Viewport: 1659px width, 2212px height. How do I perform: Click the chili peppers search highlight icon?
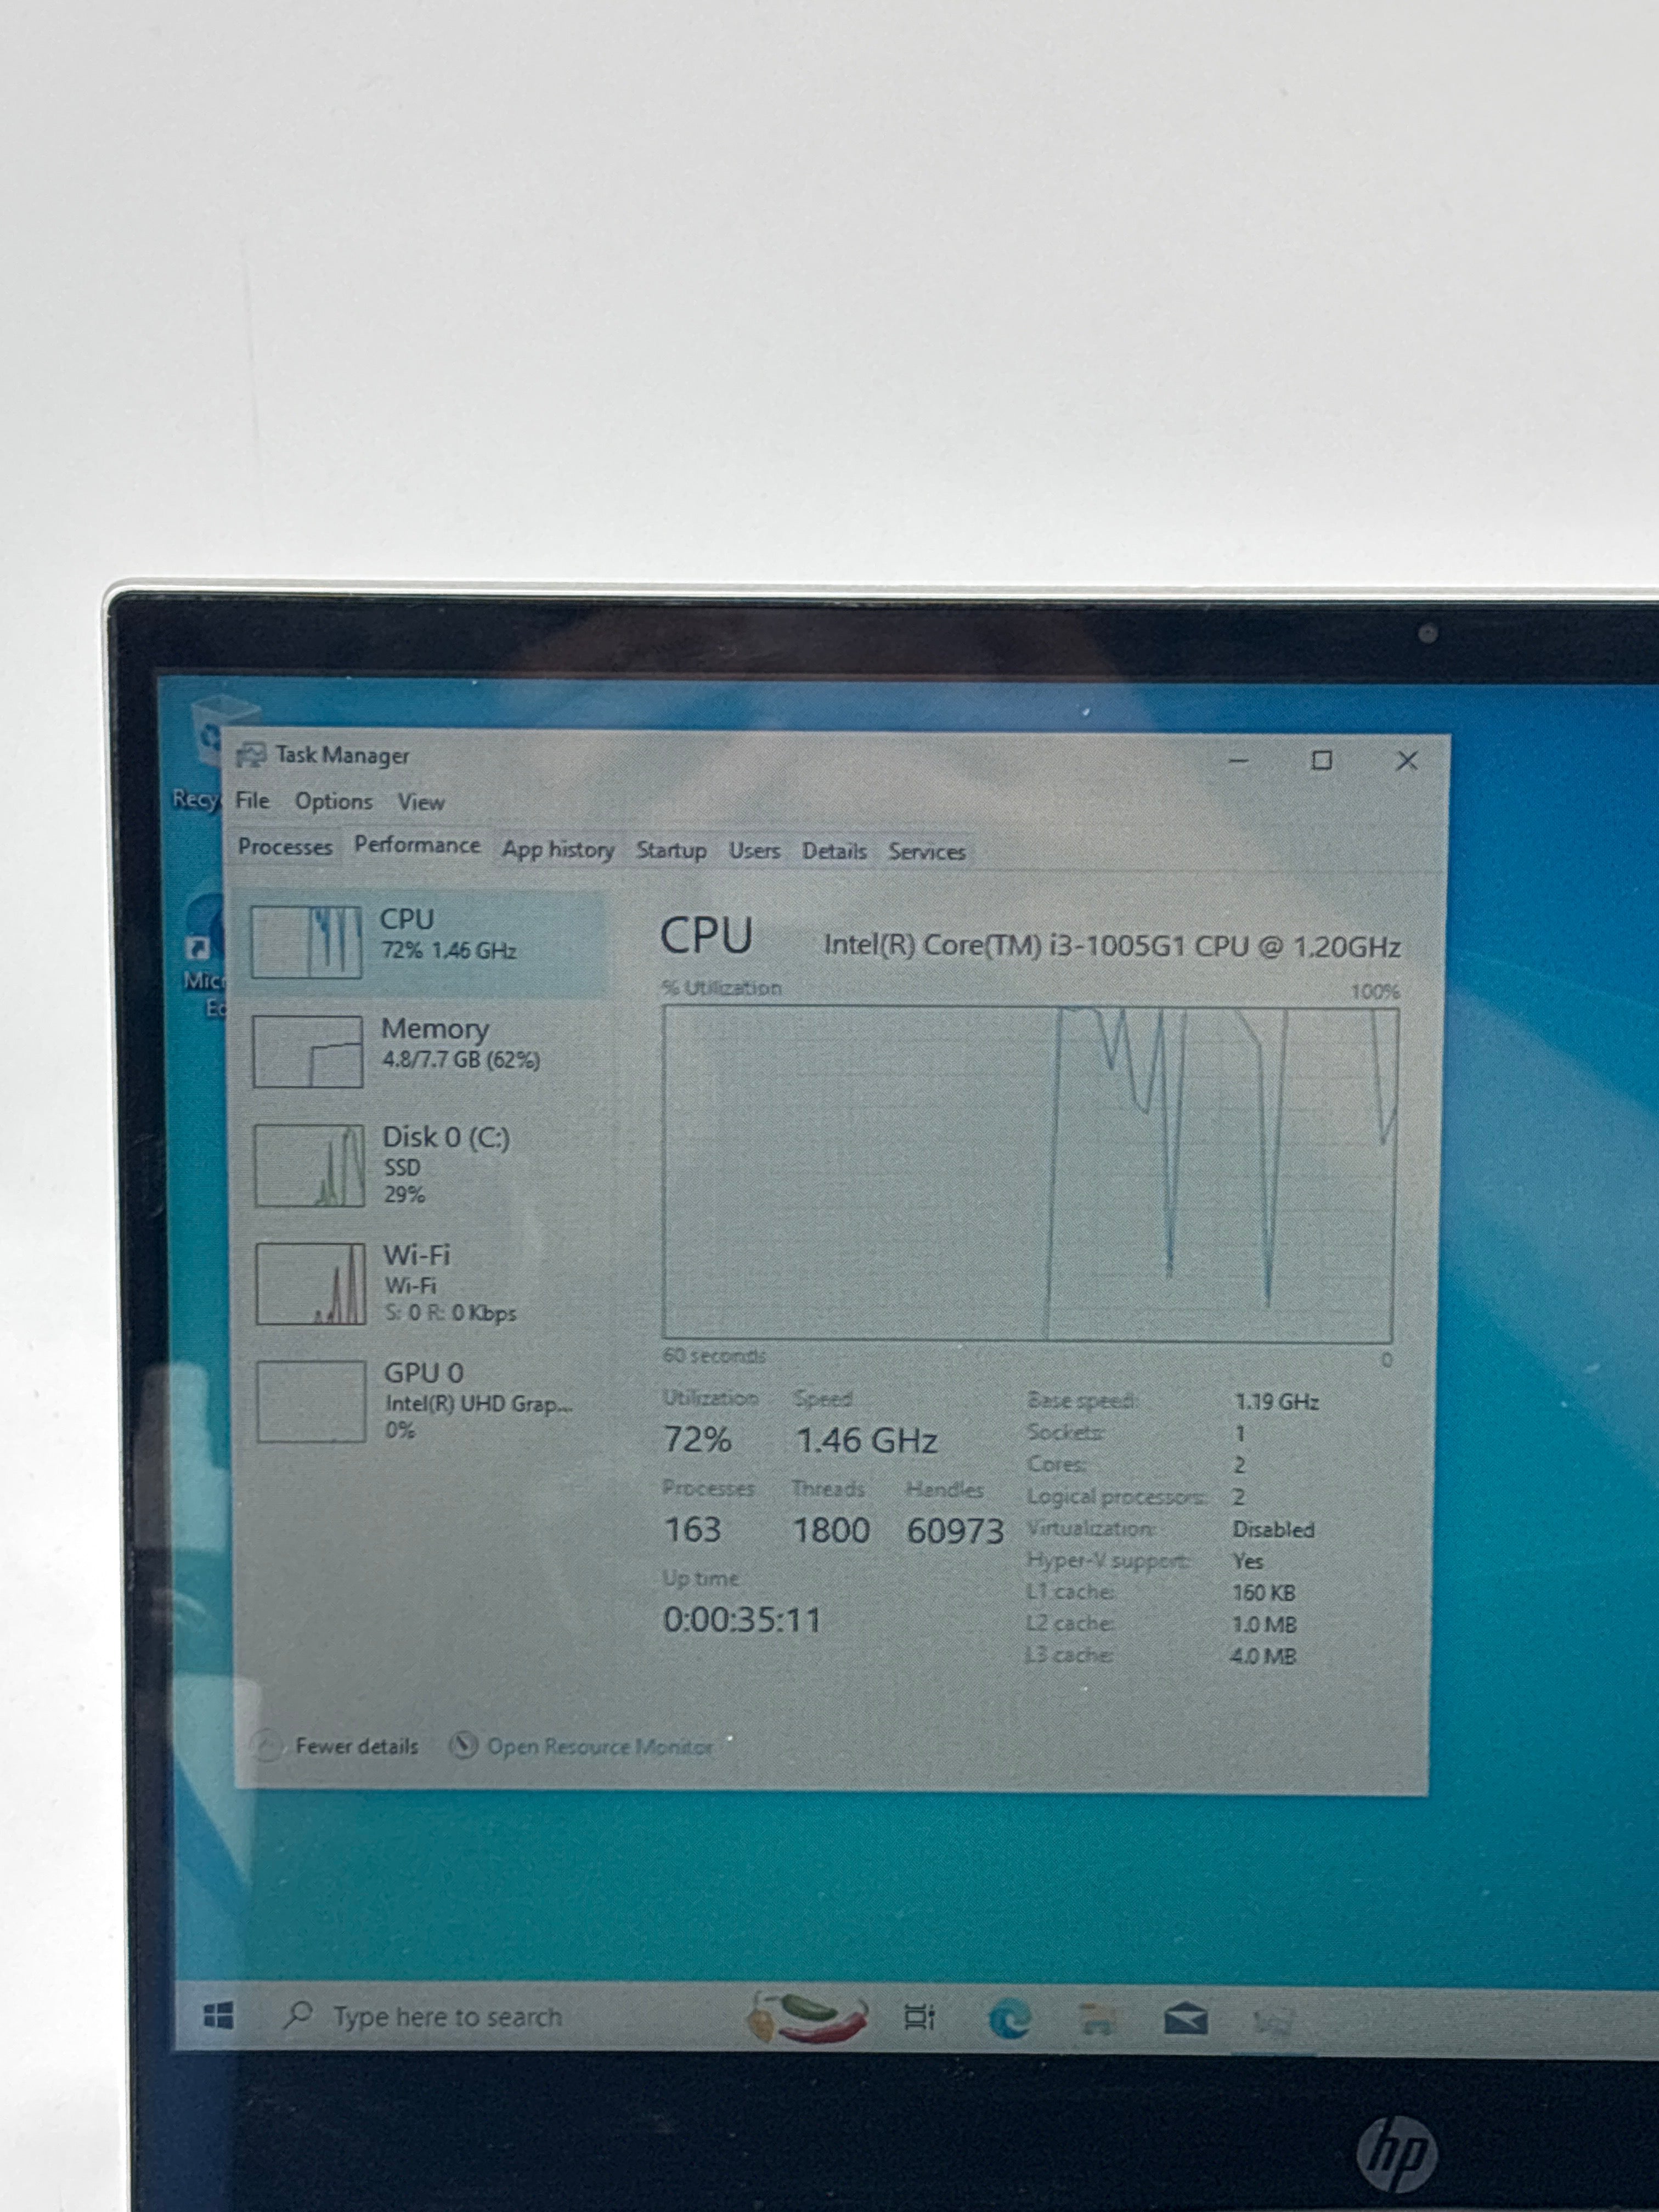(x=808, y=2017)
